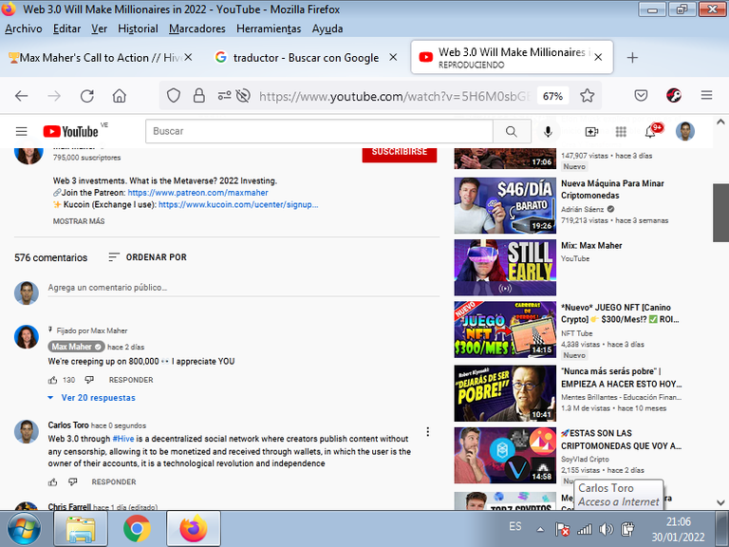The width and height of the screenshot is (729, 547).
Task: Open the Nunca más serás pobre thumbnail
Action: tap(505, 393)
